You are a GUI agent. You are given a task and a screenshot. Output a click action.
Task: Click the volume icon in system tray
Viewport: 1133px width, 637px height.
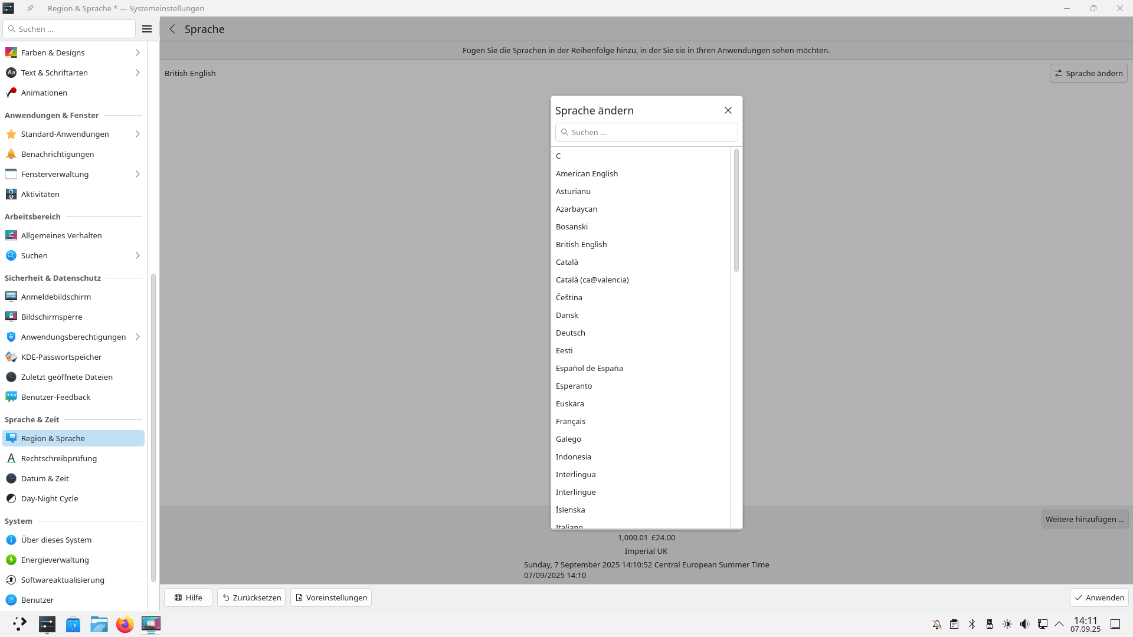tap(1024, 624)
